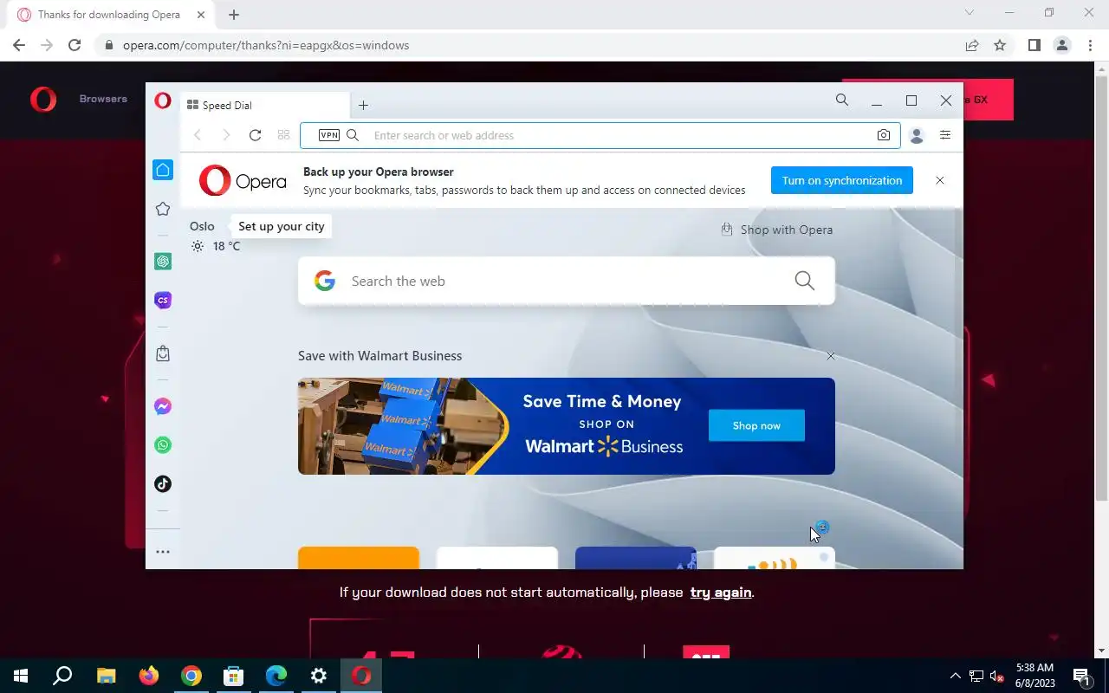The width and height of the screenshot is (1109, 693).
Task: Open the Windows Start menu
Action: pyautogui.click(x=21, y=676)
